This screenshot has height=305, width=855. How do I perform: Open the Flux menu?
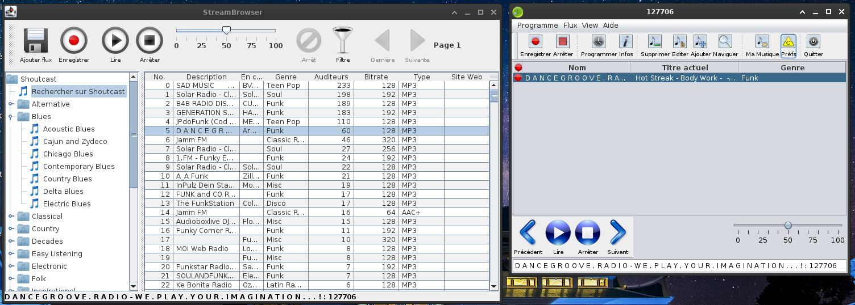point(570,25)
